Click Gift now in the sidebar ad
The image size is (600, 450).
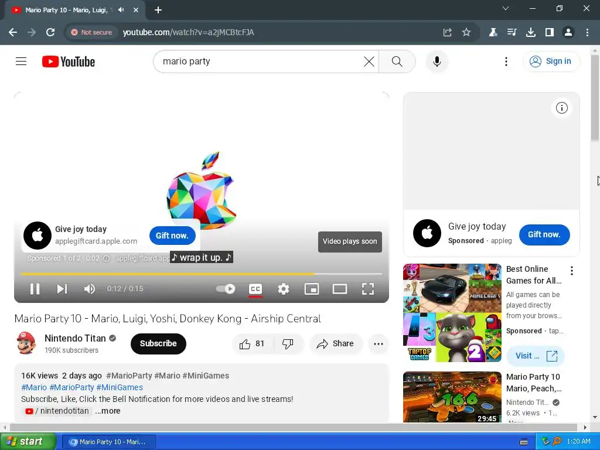click(x=544, y=234)
